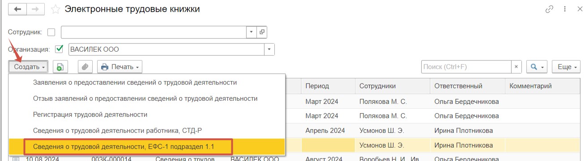Click the copy document icon next to Создать
585x161 pixels.
click(x=60, y=67)
